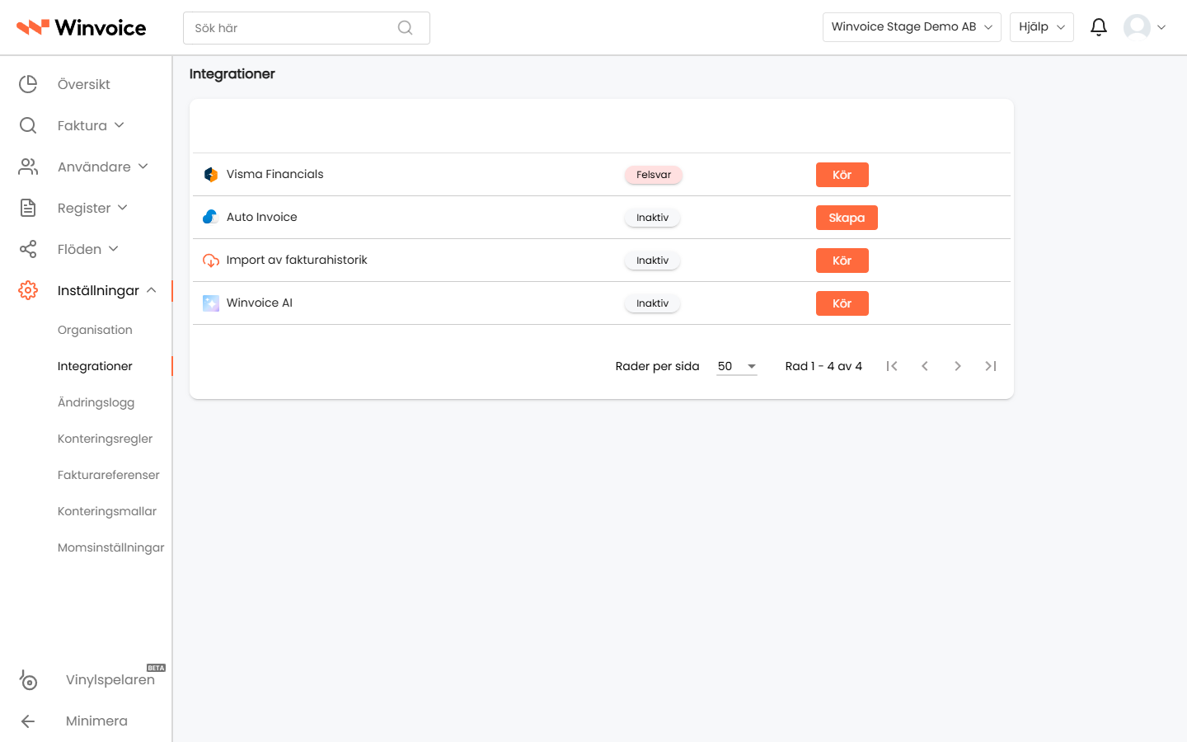The width and height of the screenshot is (1187, 742).
Task: Open the Winvoice Stage Demo AB dropdown
Action: tap(912, 27)
